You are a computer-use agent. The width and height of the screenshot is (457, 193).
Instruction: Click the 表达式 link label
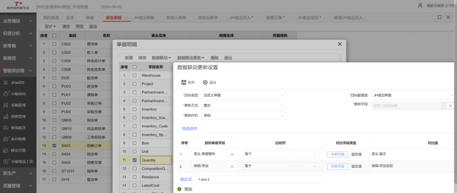[x=187, y=180]
